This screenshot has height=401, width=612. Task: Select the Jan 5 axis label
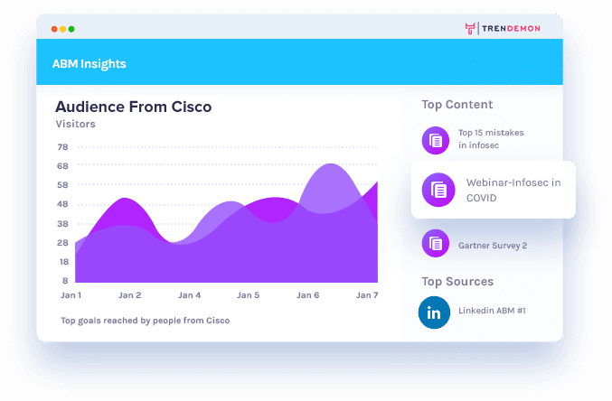[x=249, y=295]
